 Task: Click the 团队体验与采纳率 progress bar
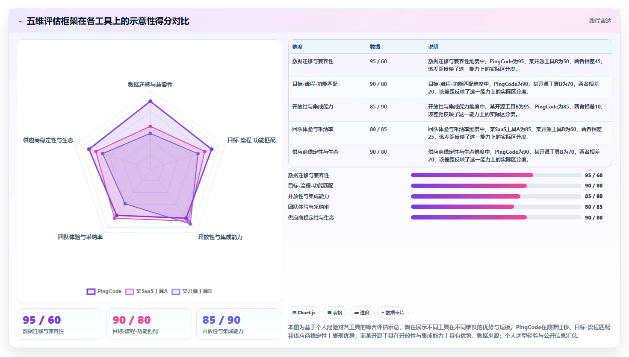click(x=496, y=207)
